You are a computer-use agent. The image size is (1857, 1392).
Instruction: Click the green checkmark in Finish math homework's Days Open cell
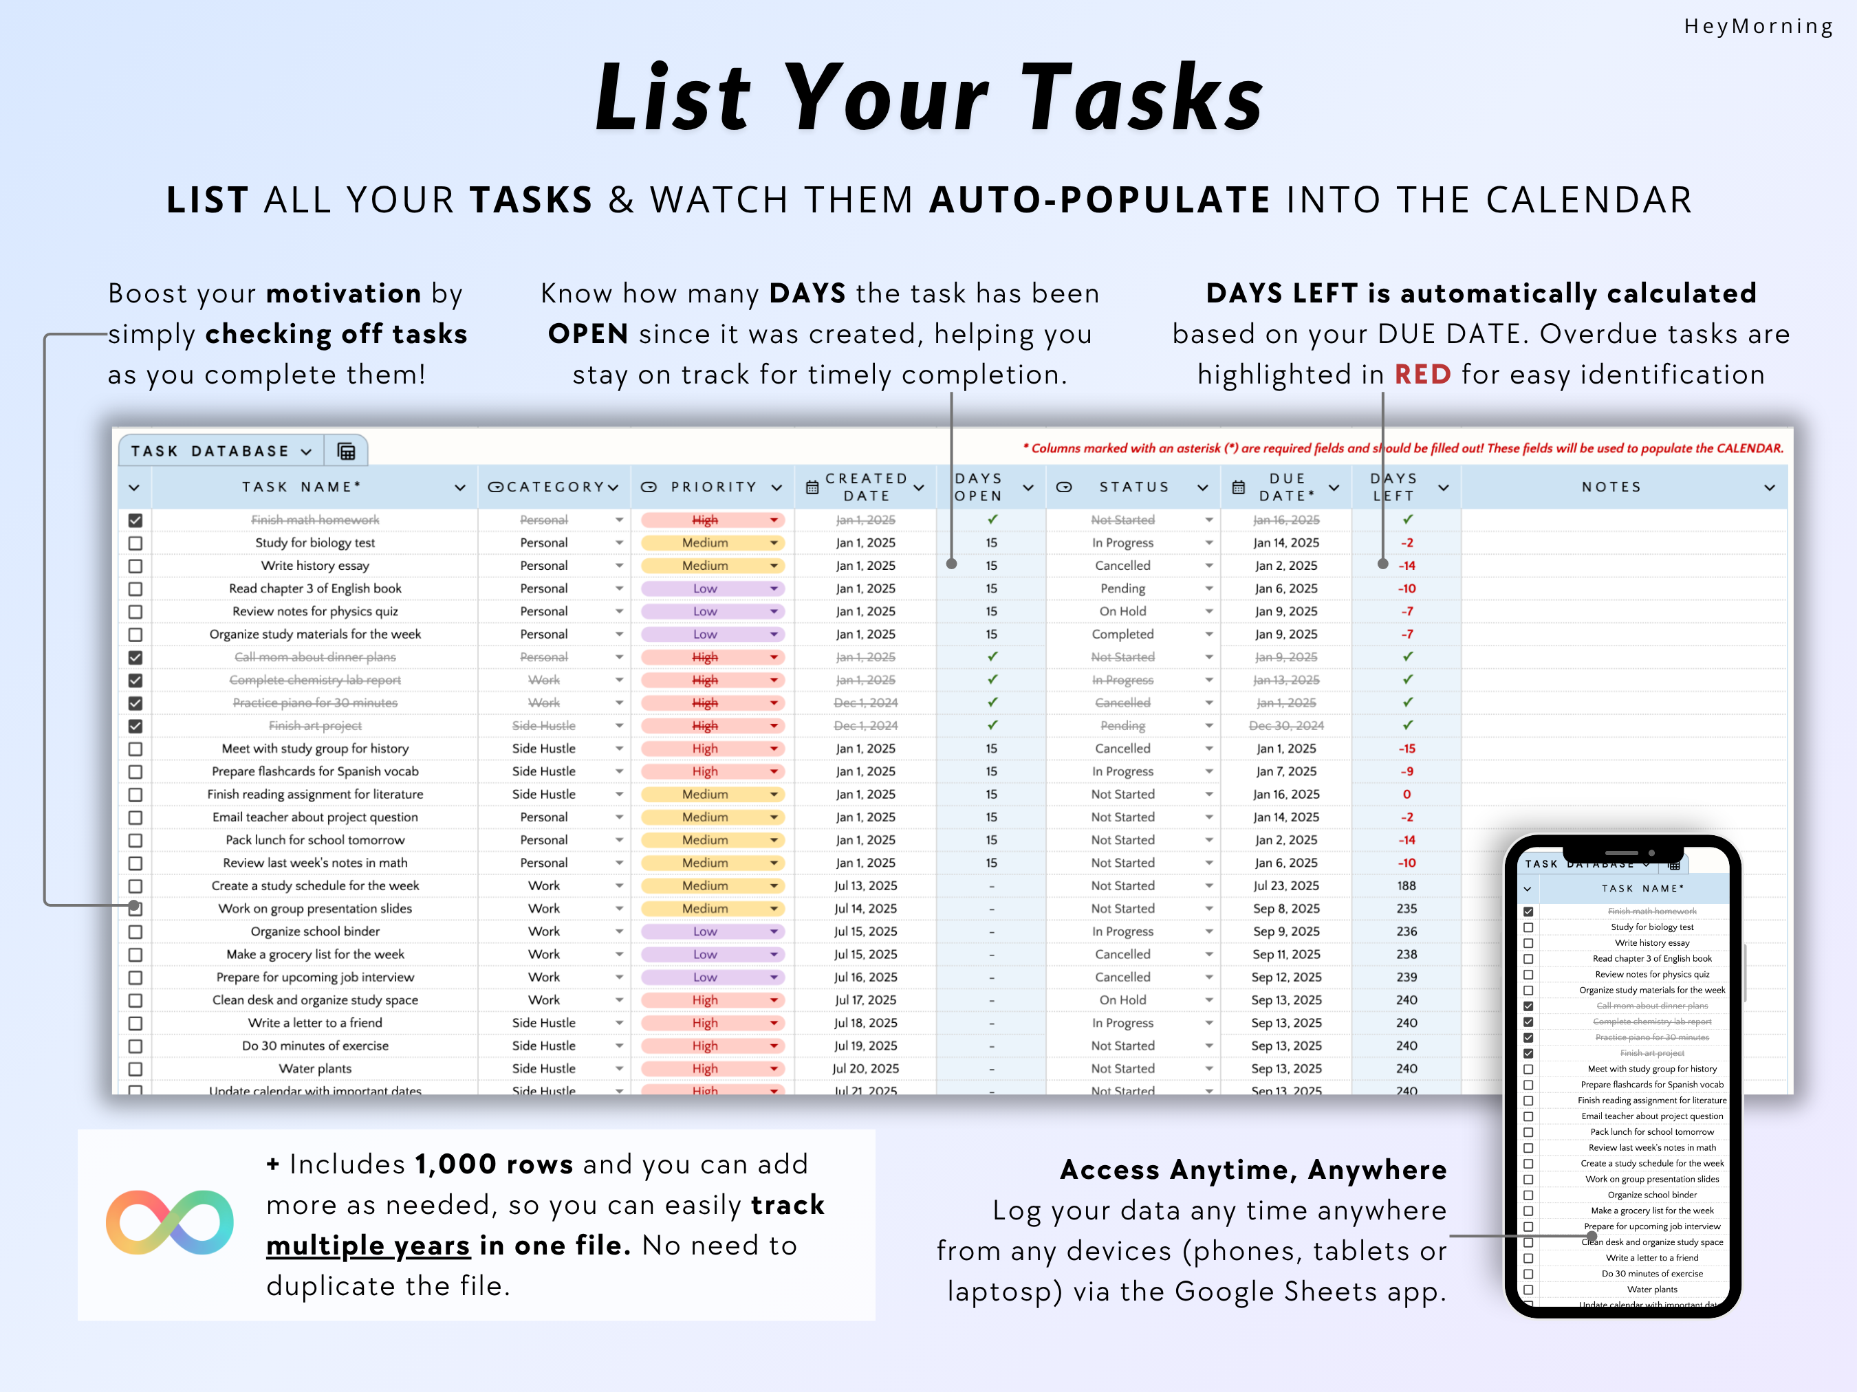pos(992,520)
